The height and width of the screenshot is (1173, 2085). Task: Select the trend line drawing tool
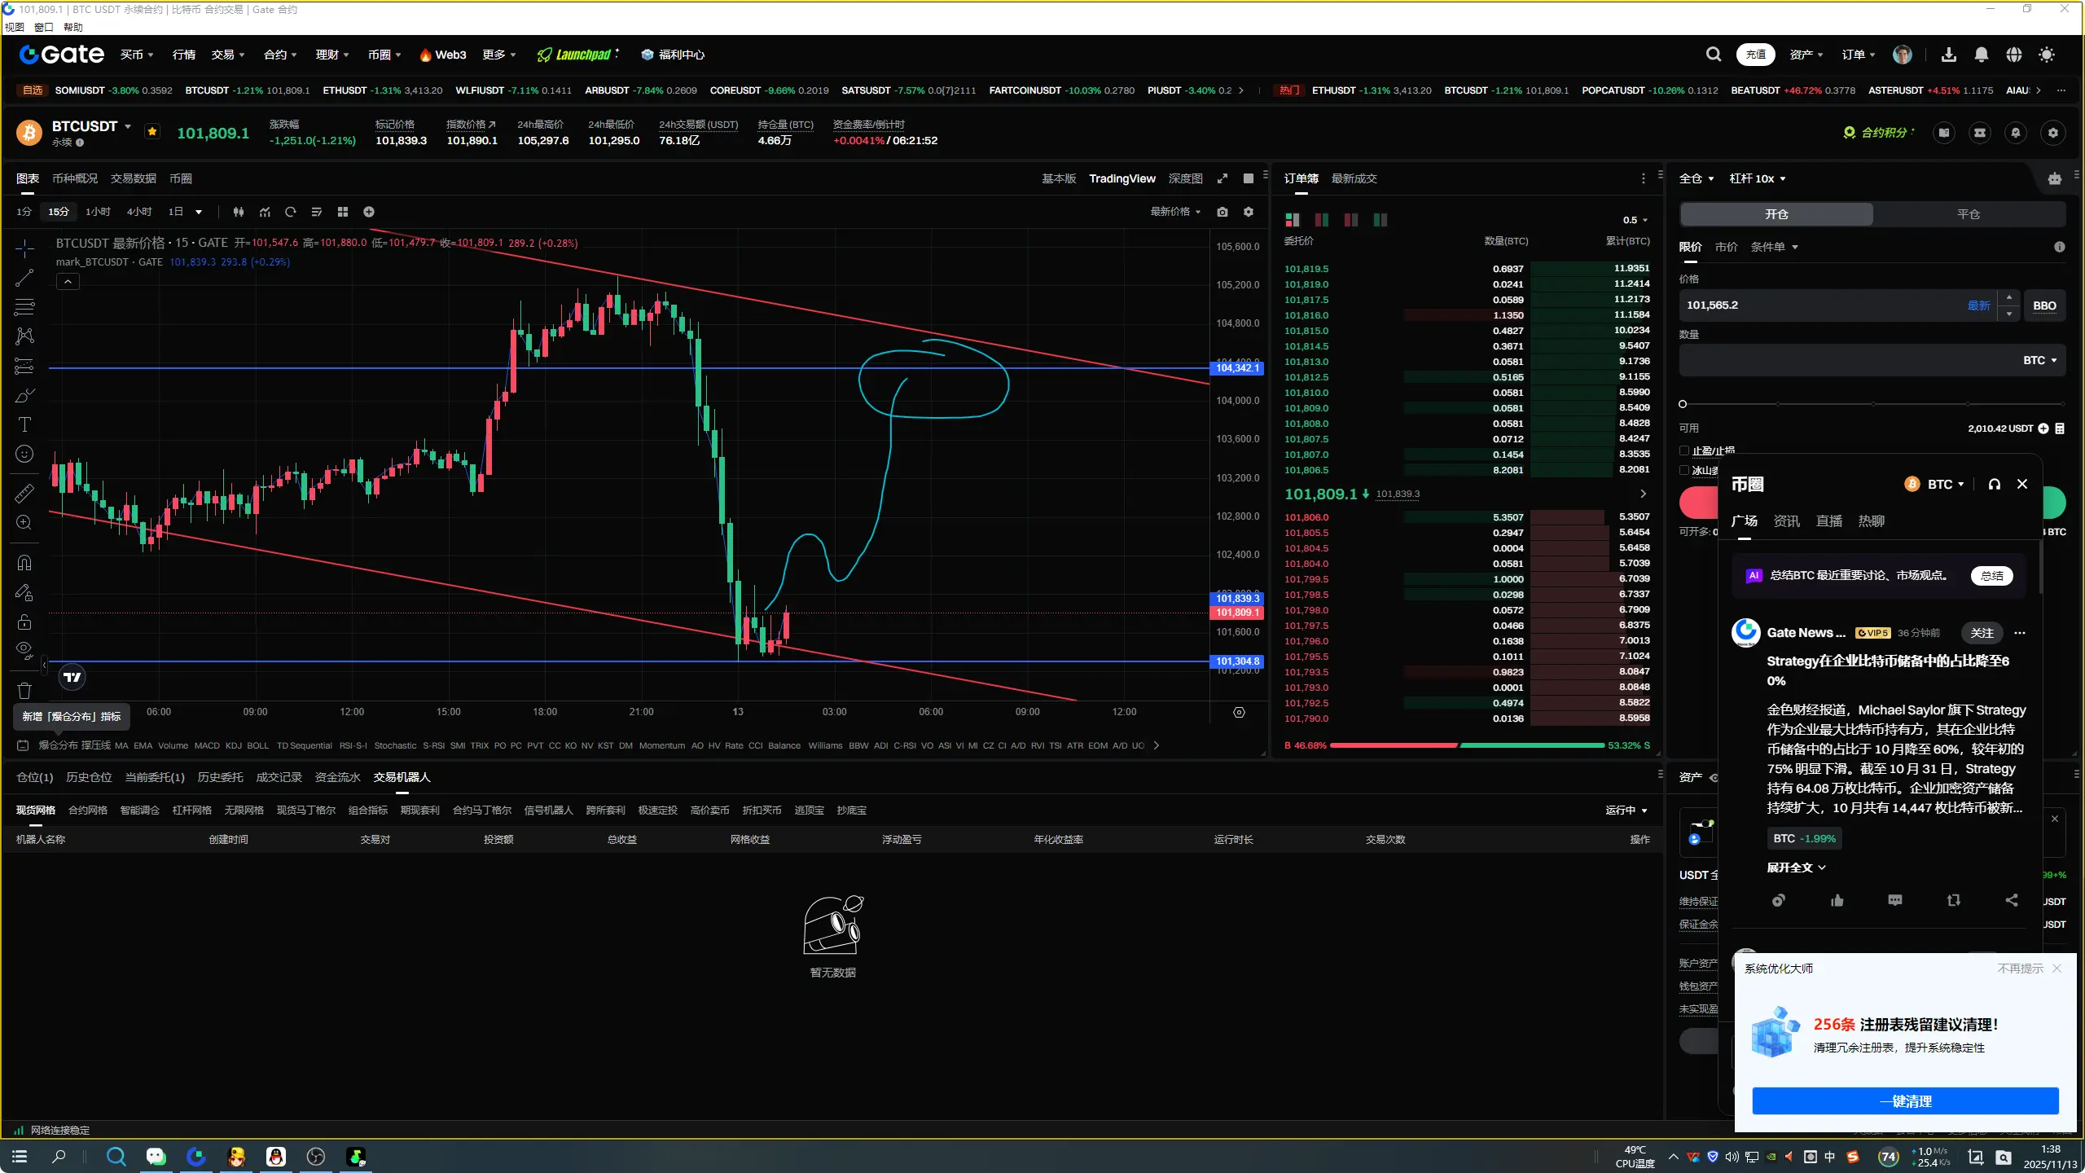tap(24, 278)
